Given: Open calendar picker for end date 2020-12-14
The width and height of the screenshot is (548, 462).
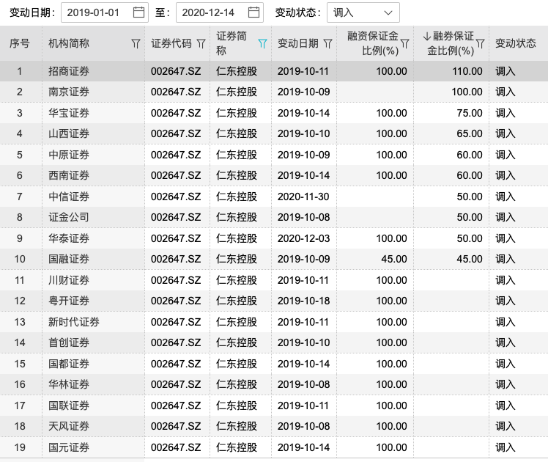Looking at the screenshot, I should point(253,12).
